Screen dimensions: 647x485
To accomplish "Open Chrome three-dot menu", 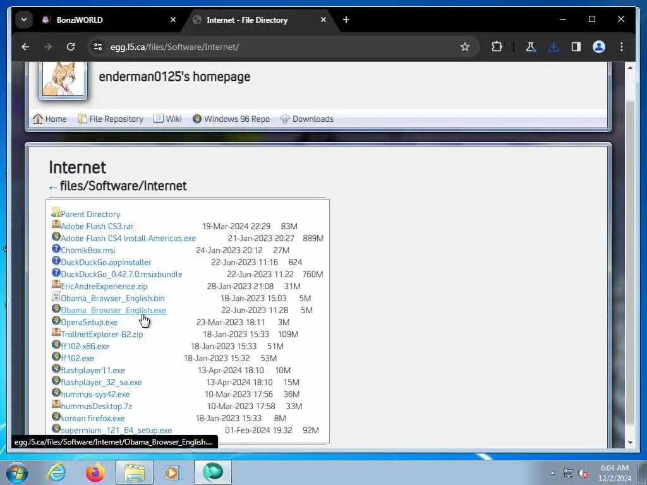I will [x=622, y=47].
